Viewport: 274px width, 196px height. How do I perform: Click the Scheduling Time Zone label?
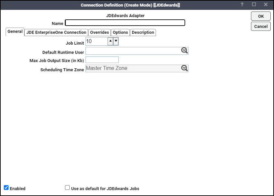click(62, 70)
